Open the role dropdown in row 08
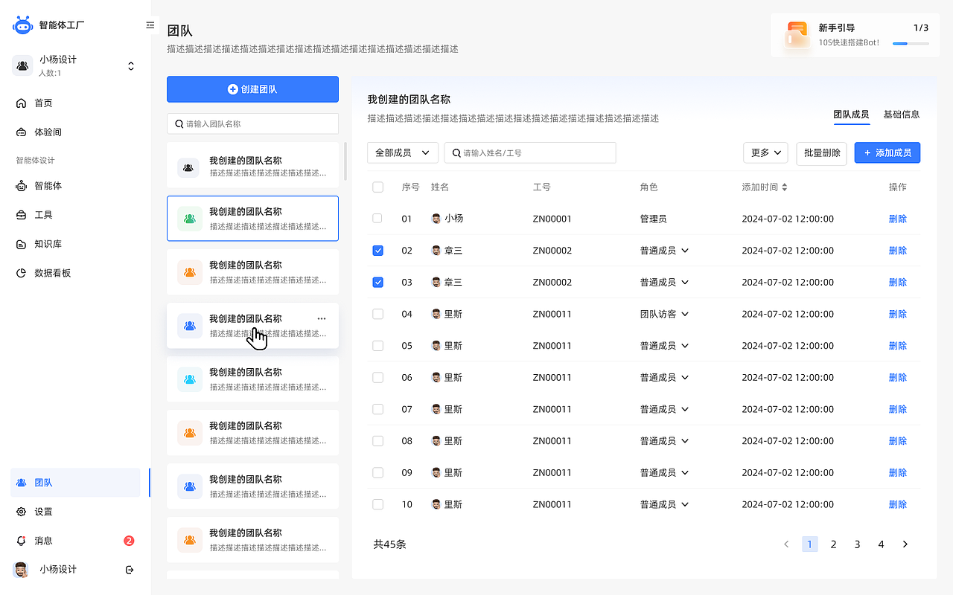953x595 pixels. tap(664, 441)
